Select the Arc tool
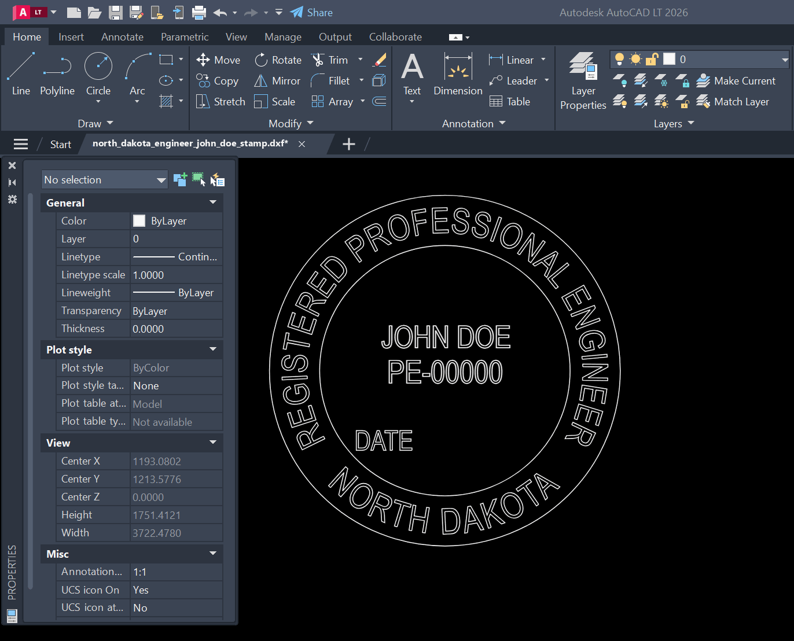Screen dimensions: 794x641 click(138, 74)
